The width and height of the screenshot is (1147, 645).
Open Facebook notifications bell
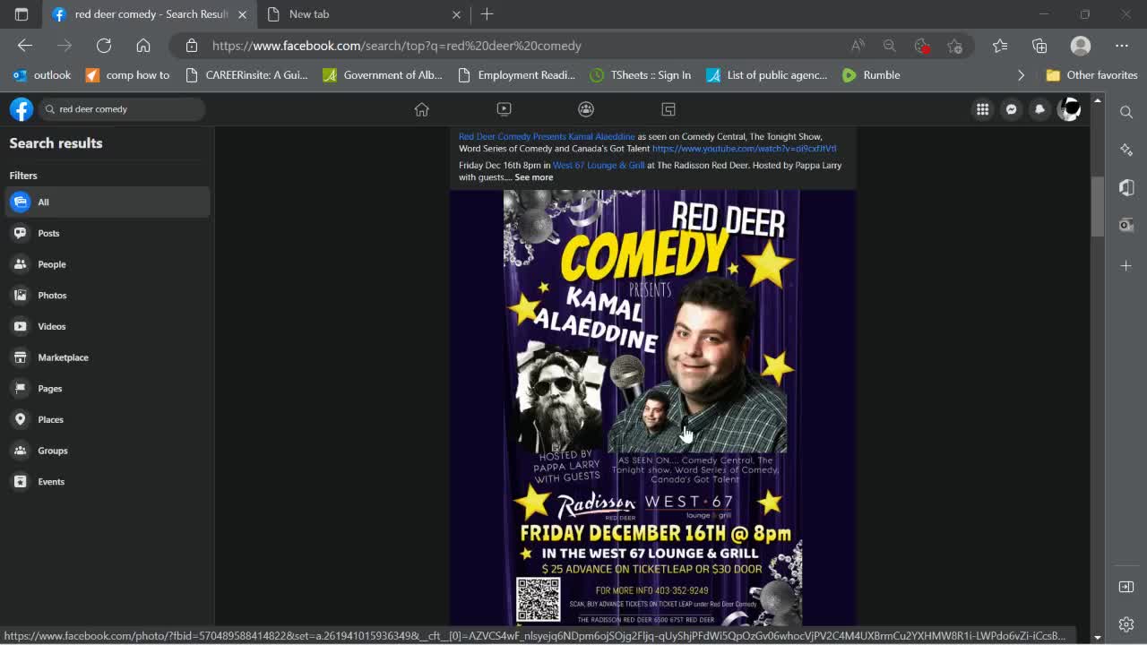point(1040,109)
